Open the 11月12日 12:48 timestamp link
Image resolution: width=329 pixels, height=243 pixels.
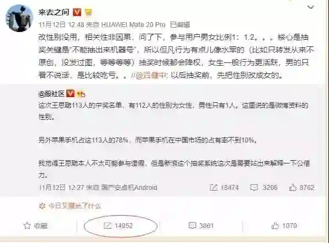click(61, 25)
